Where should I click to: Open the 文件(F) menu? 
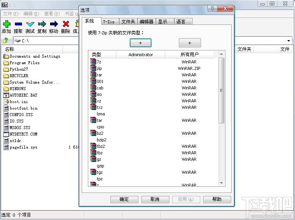click(x=11, y=14)
